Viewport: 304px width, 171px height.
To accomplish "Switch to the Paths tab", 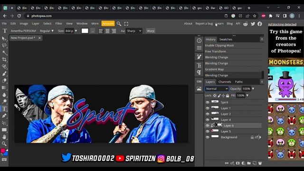I will tap(238, 82).
